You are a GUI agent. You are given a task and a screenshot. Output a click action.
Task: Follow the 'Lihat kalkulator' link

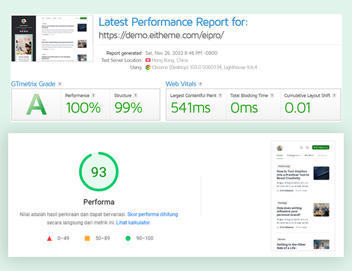tap(132, 223)
